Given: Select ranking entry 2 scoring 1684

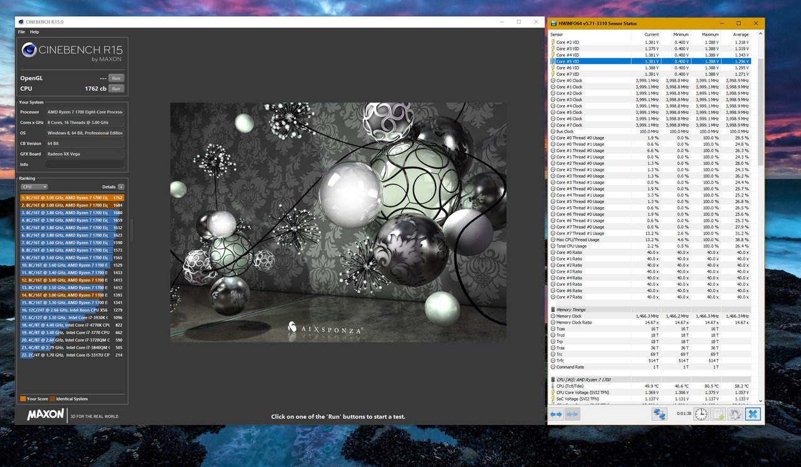Looking at the screenshot, I should 72,205.
